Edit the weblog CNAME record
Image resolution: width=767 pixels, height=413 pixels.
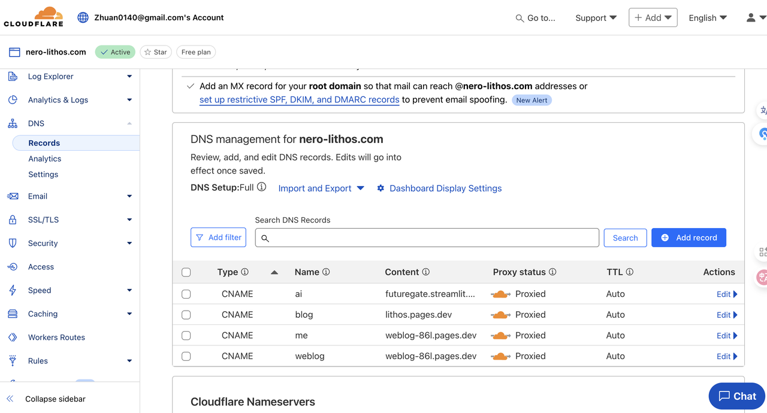pyautogui.click(x=727, y=356)
